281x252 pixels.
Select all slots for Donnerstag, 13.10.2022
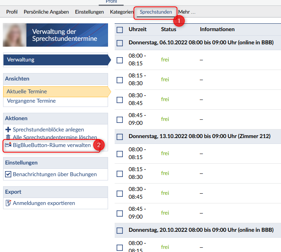(x=120, y=137)
